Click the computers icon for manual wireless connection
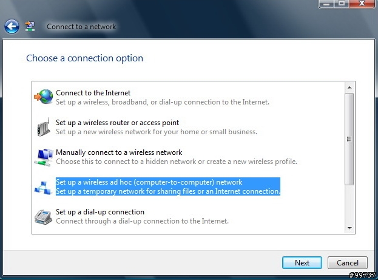Screen dimensions: 378x280 [44, 157]
